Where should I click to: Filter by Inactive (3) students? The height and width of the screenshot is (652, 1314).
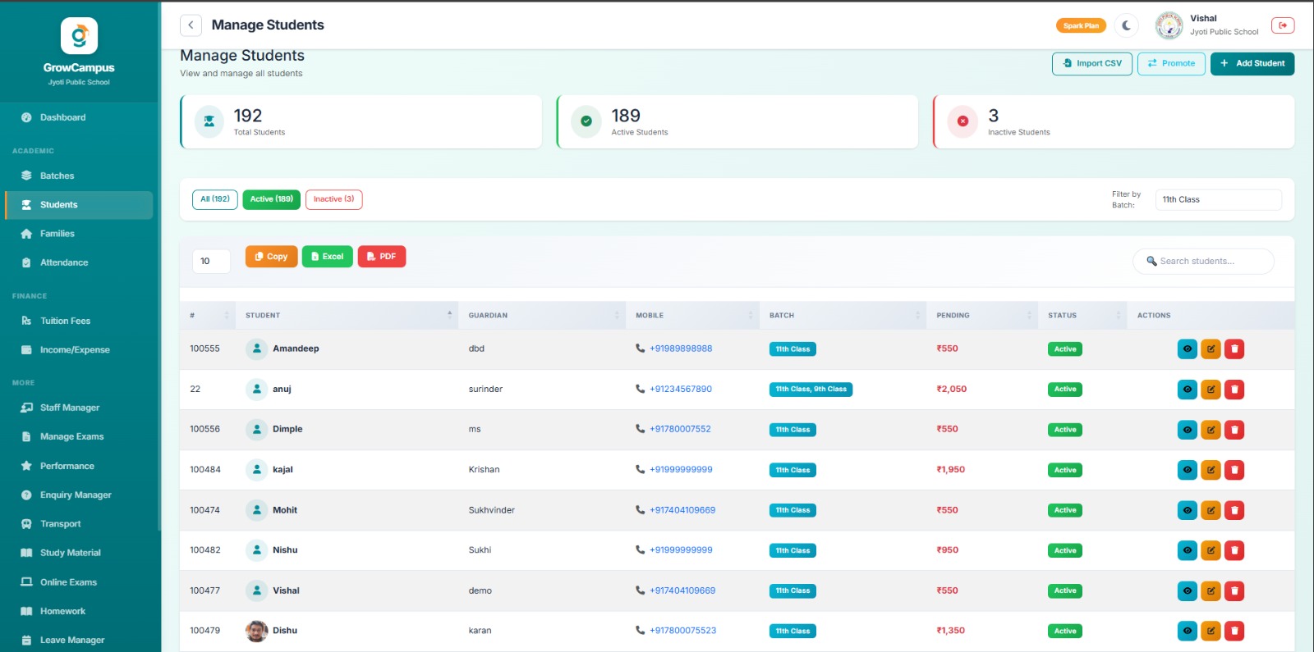tap(333, 199)
